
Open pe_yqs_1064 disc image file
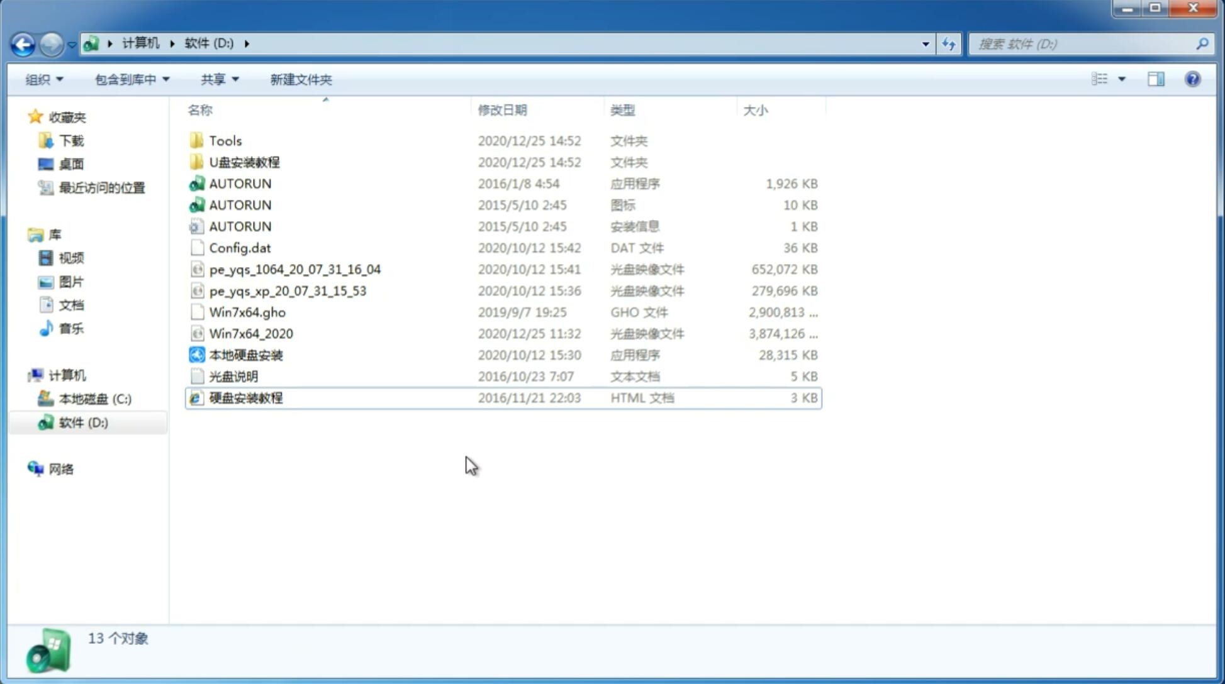click(x=295, y=268)
